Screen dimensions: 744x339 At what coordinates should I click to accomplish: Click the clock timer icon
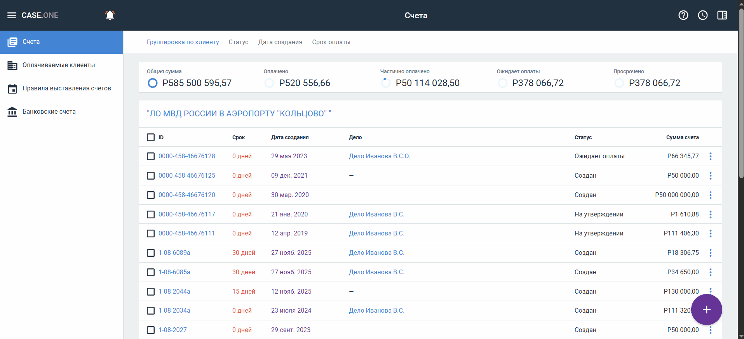coord(702,16)
